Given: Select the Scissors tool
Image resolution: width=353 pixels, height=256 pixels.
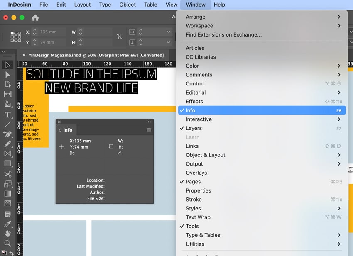Looking at the screenshot, I should pyautogui.click(x=8, y=173).
